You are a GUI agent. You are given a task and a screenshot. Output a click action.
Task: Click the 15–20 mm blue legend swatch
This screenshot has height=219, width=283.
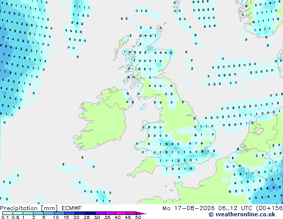[x=70, y=213]
